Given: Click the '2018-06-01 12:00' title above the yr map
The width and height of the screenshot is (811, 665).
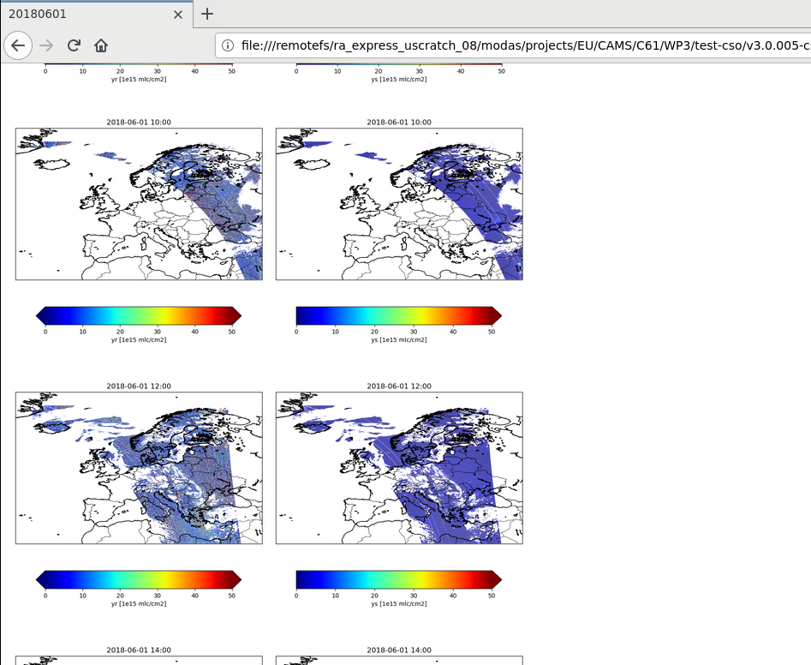Looking at the screenshot, I should [139, 386].
